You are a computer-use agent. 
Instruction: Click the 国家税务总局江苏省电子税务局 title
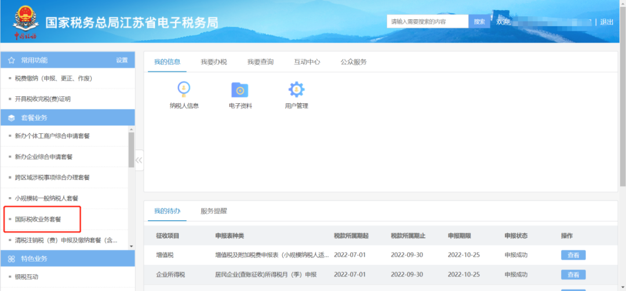132,23
